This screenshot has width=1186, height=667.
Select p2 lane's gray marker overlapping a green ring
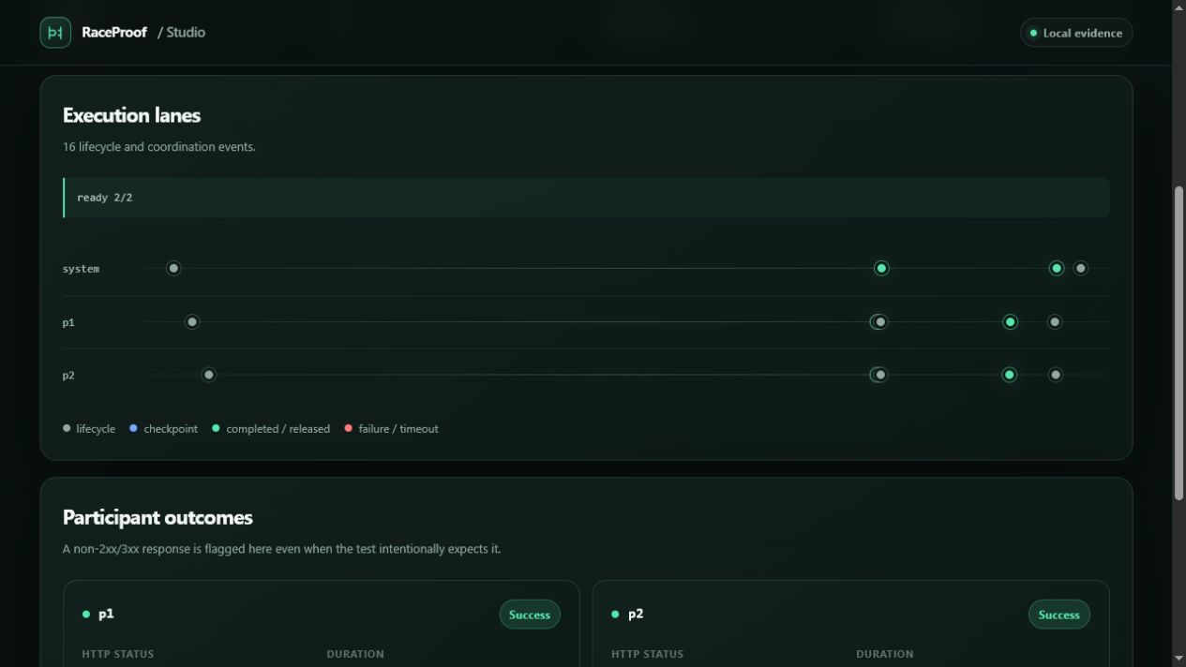point(879,375)
